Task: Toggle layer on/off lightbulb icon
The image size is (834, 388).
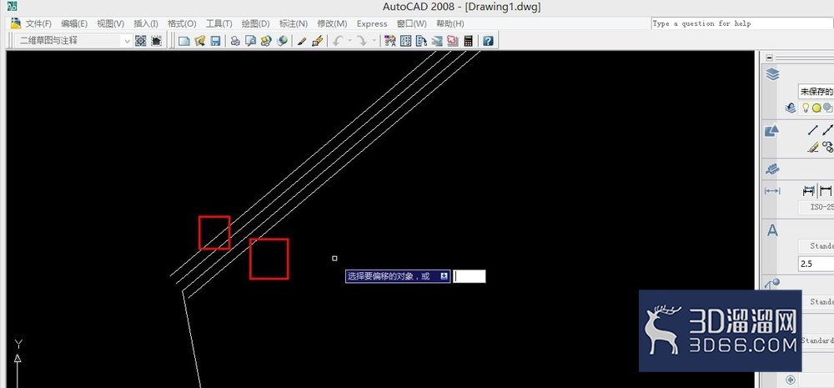Action: pos(806,108)
